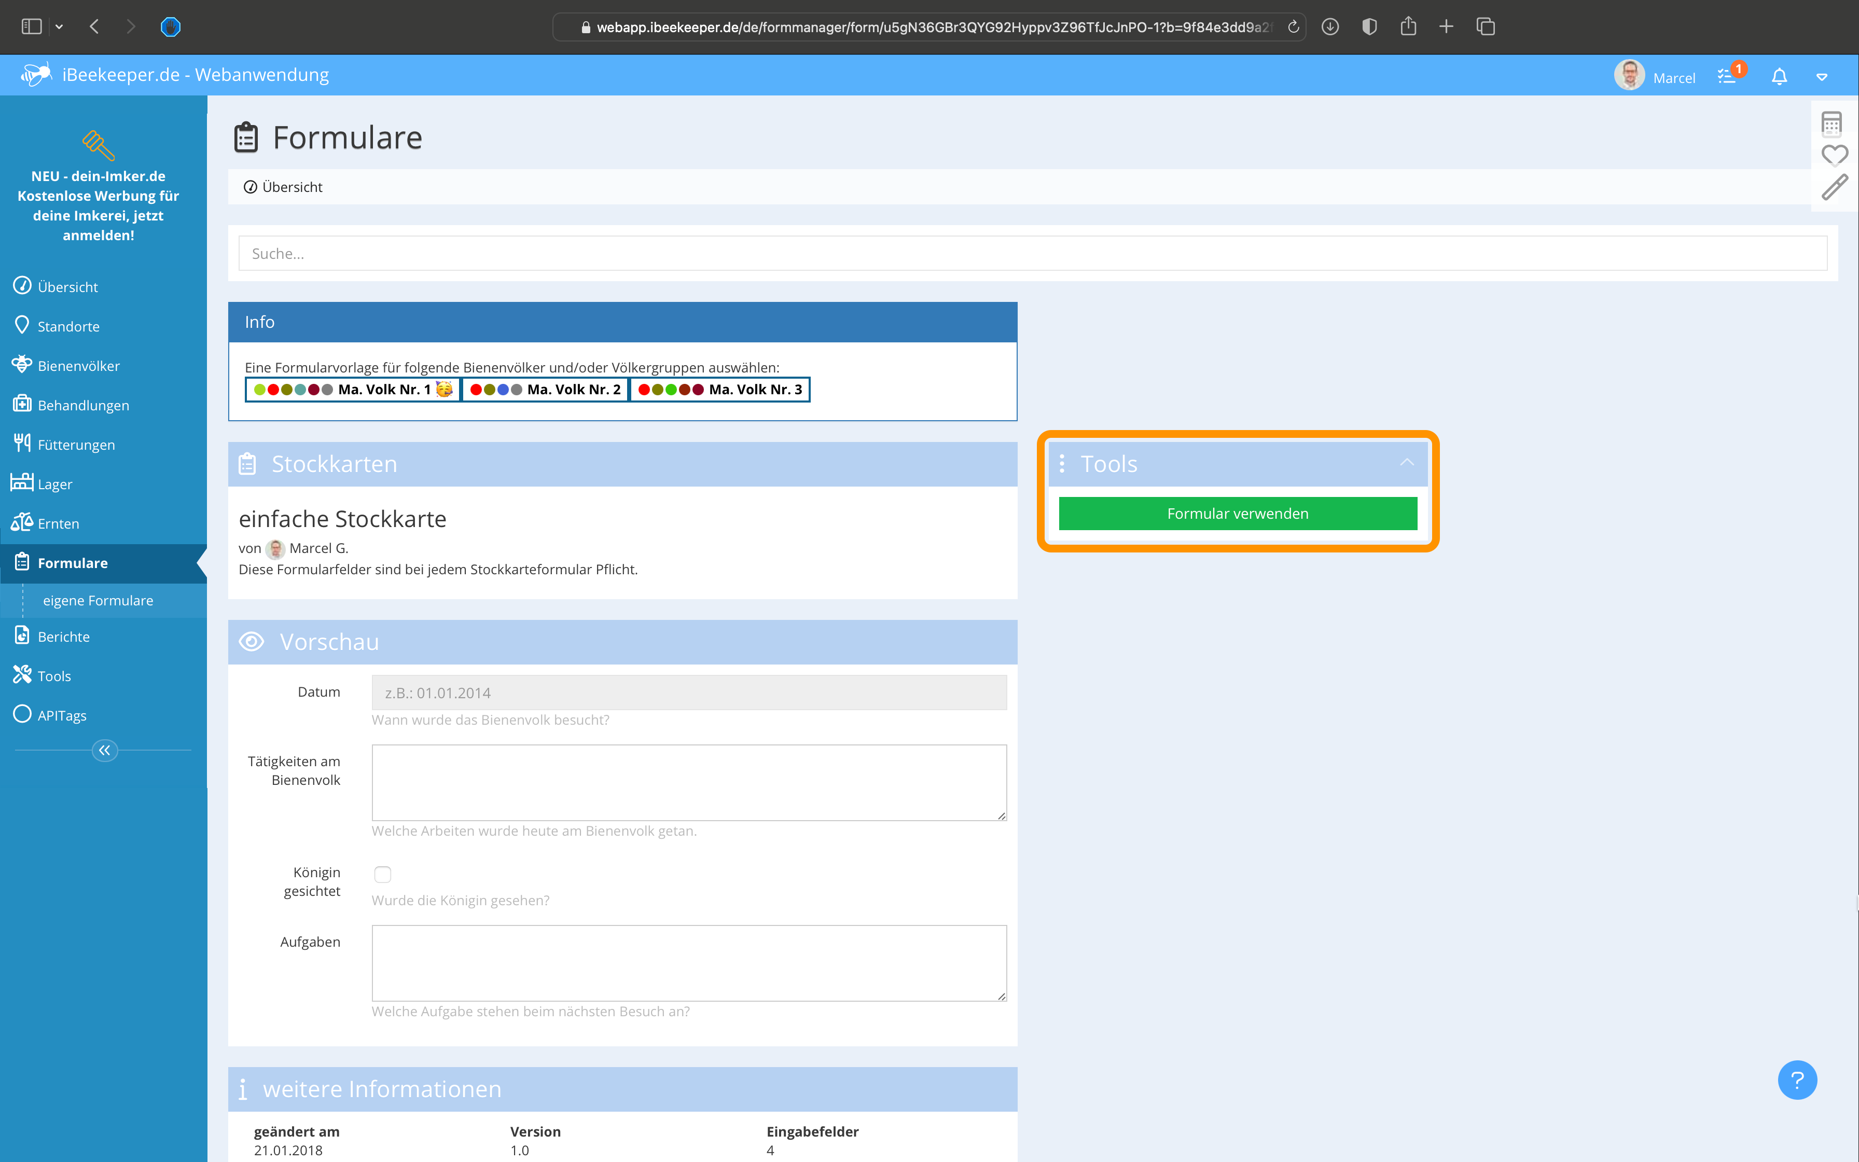Click the Safari address bar URL
Screen dimensions: 1859x1162
[934, 27]
